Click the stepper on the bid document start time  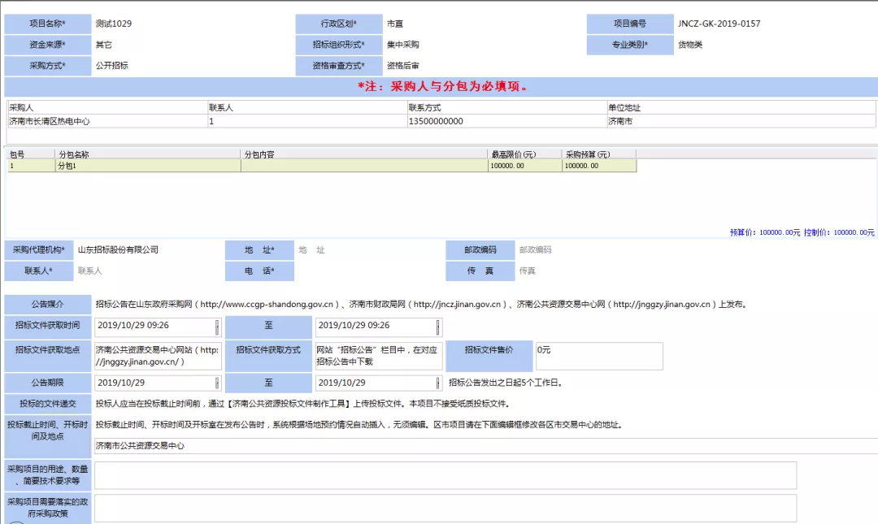(217, 327)
